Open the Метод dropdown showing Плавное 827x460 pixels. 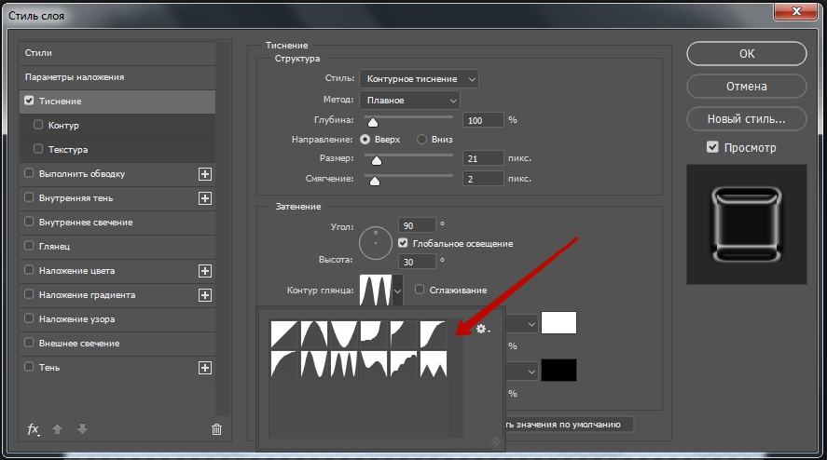(409, 101)
